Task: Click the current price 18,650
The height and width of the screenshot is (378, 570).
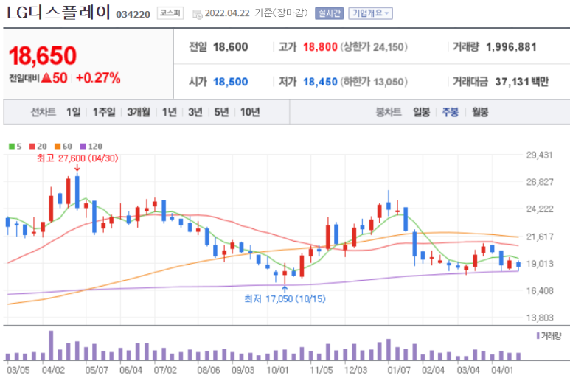Action: (43, 55)
